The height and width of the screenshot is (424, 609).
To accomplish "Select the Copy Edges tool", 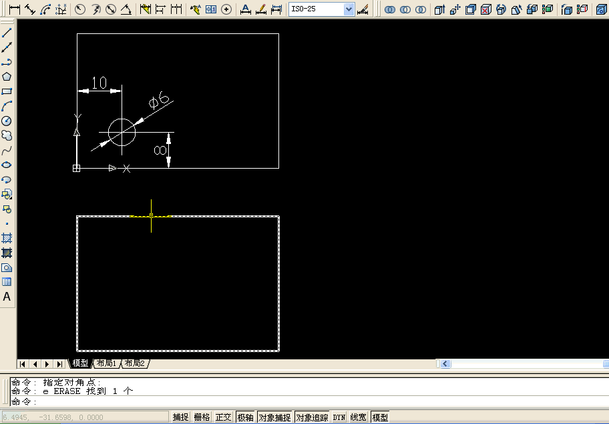I will click(567, 9).
